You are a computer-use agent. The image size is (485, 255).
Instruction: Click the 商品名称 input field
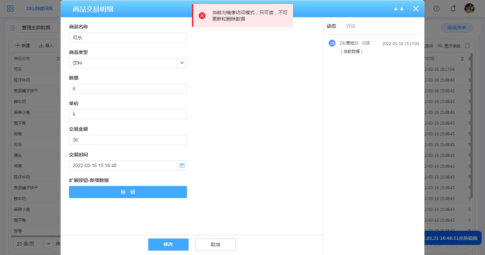pos(128,37)
